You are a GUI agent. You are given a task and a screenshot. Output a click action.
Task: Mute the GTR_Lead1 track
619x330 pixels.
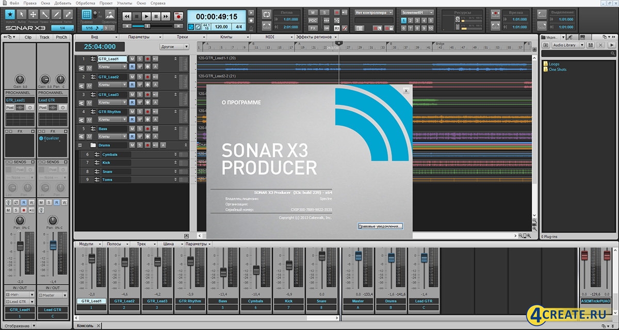pos(132,59)
